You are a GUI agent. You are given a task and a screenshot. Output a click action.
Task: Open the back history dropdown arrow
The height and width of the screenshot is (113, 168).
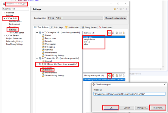pyautogui.click(x=117, y=9)
